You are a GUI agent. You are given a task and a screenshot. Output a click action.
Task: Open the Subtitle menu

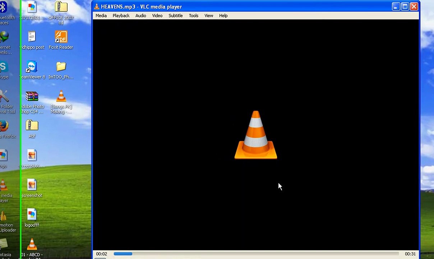coord(175,15)
